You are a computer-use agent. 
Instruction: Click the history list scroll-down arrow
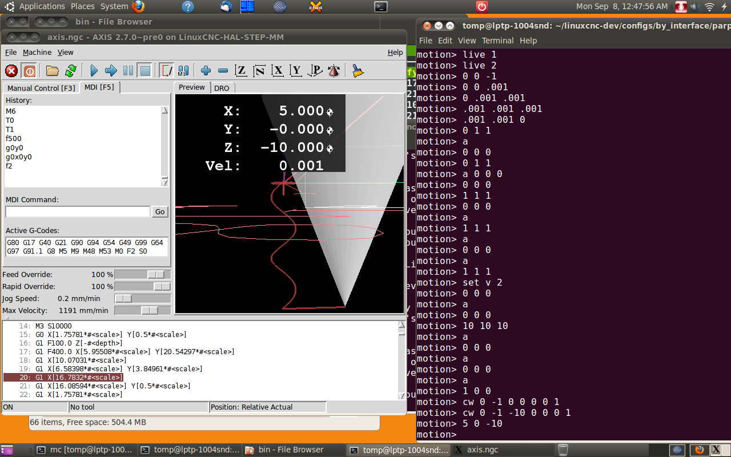pos(165,182)
